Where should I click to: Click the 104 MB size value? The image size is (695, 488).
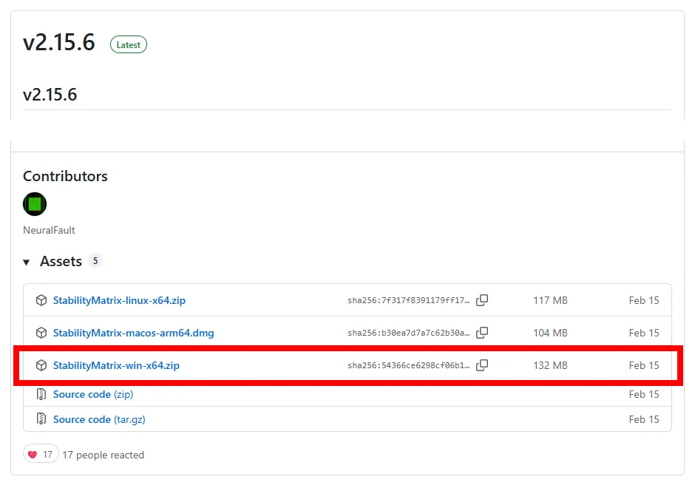pyautogui.click(x=550, y=333)
